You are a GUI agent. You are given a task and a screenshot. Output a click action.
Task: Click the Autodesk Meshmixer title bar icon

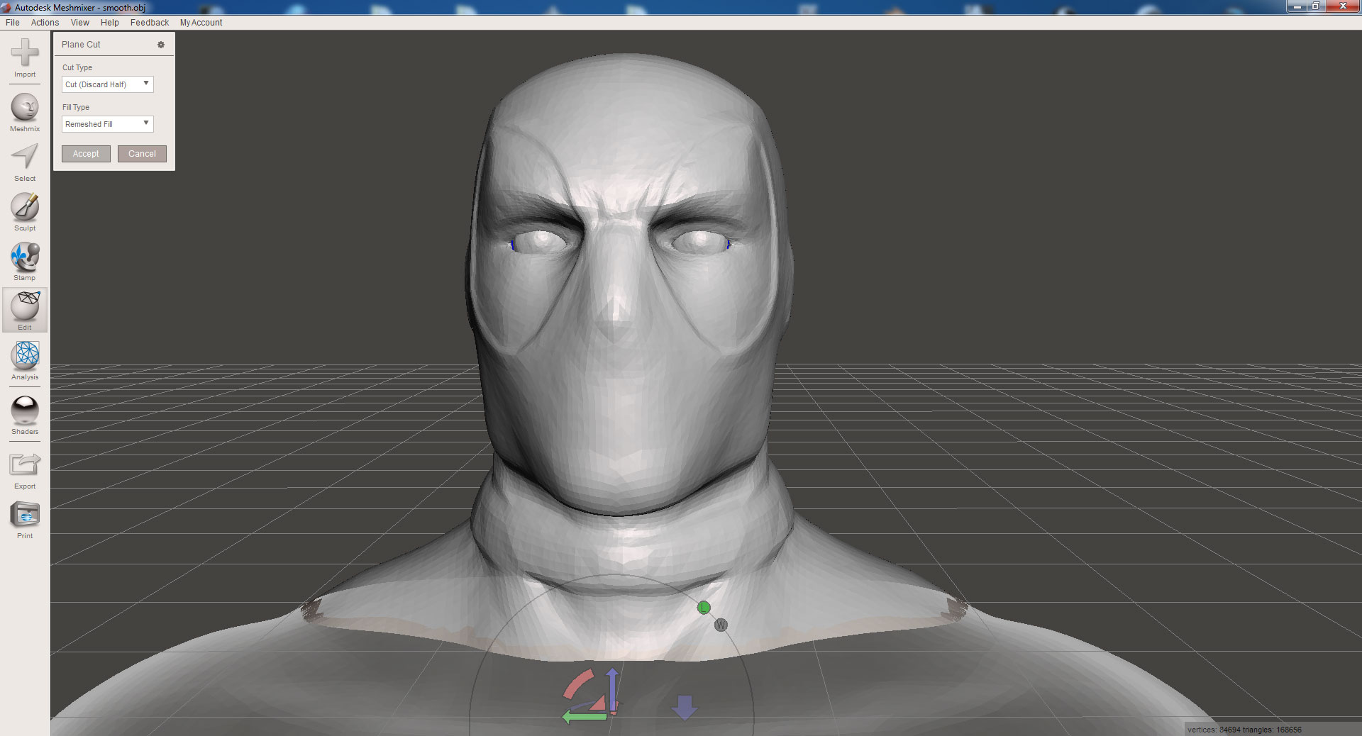click(6, 8)
